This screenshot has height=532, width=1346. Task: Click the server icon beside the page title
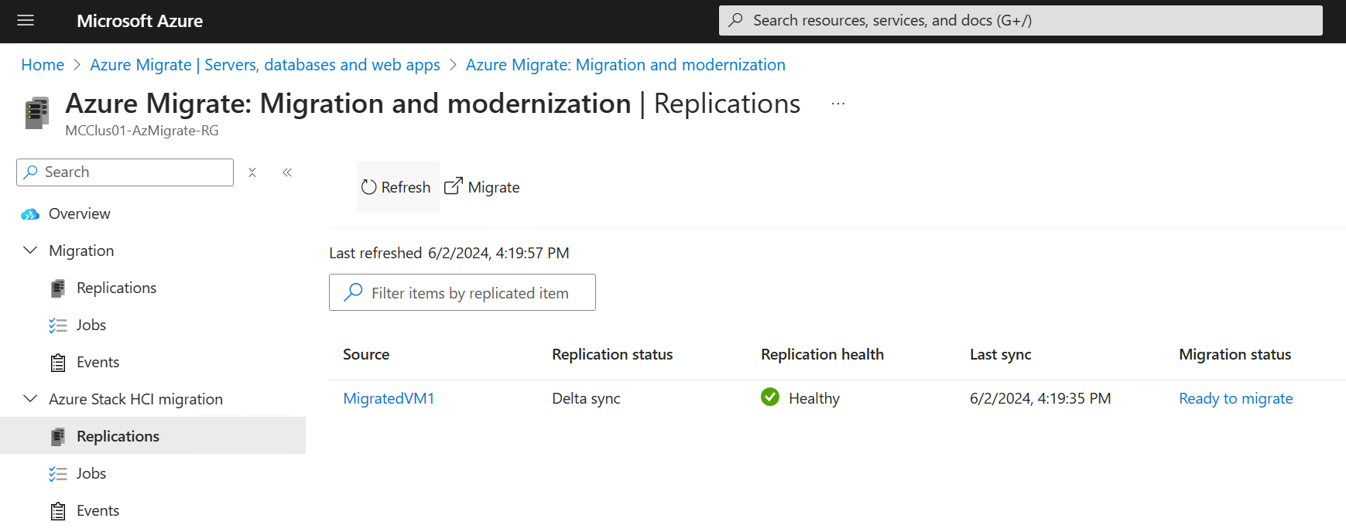pyautogui.click(x=36, y=113)
